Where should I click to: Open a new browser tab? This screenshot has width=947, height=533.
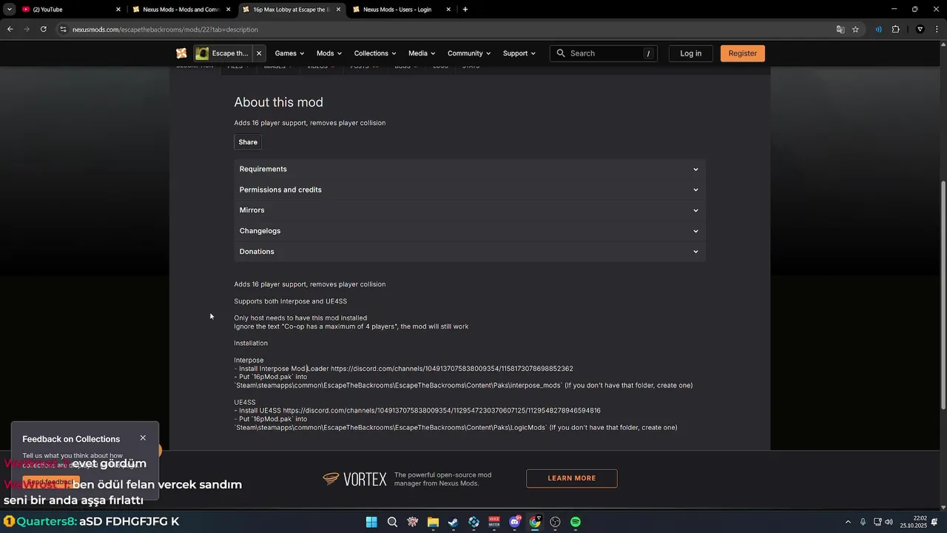tap(465, 10)
